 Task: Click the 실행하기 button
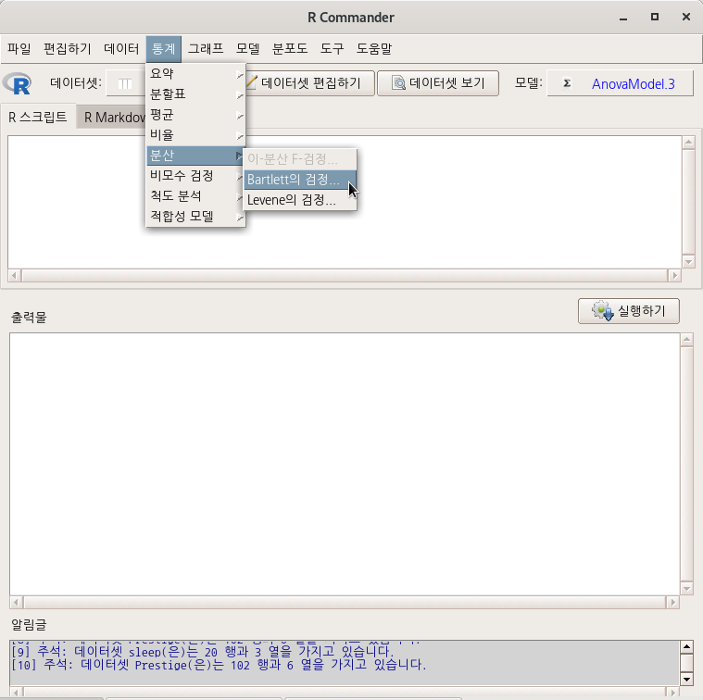click(629, 310)
